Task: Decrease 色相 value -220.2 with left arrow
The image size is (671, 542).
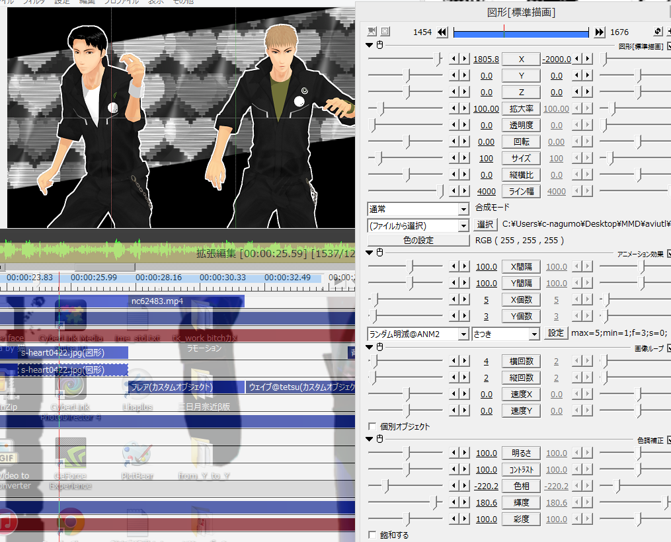Action: click(x=454, y=486)
